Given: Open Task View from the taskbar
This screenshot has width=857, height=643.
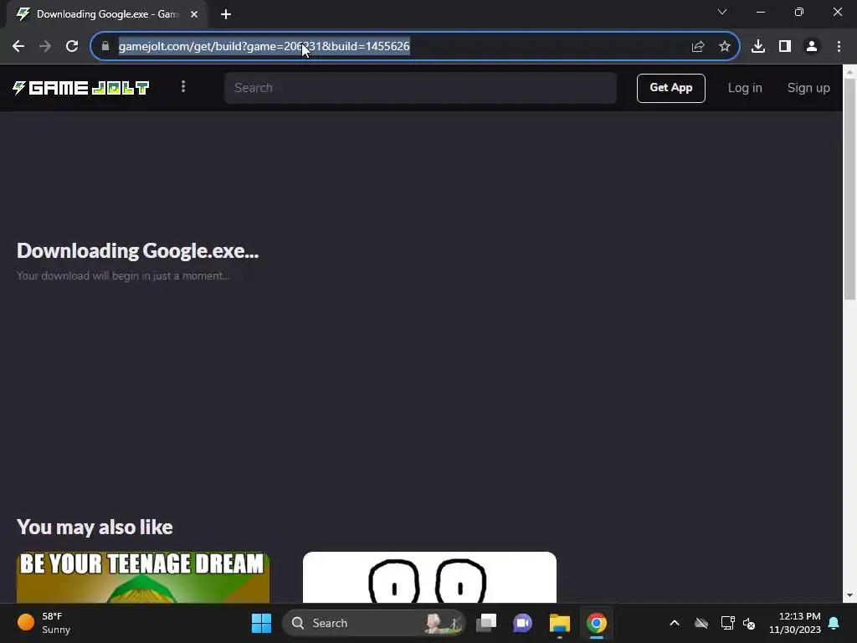Looking at the screenshot, I should pyautogui.click(x=486, y=623).
